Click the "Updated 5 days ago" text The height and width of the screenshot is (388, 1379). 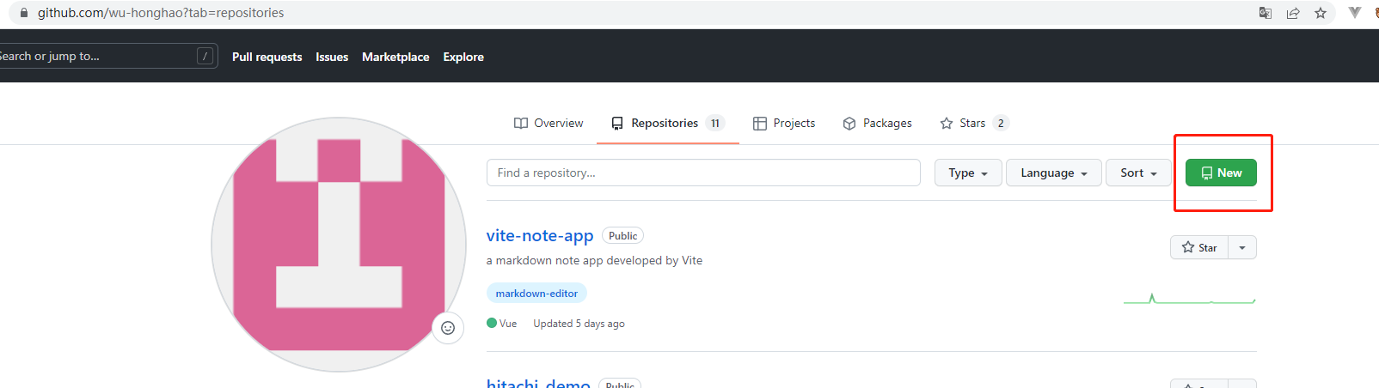[x=579, y=324]
